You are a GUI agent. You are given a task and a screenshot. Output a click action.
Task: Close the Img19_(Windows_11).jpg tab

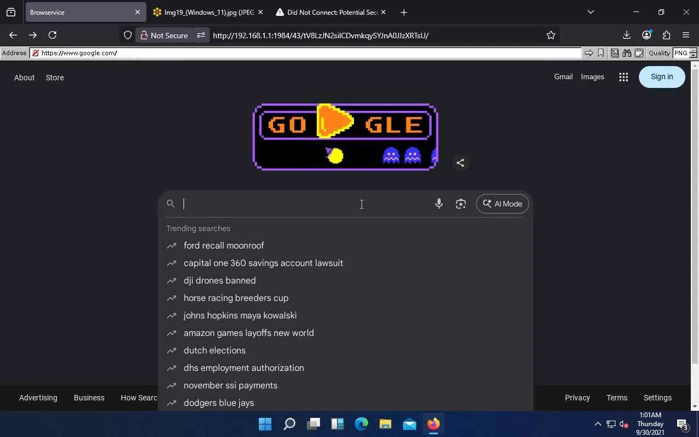coord(260,12)
